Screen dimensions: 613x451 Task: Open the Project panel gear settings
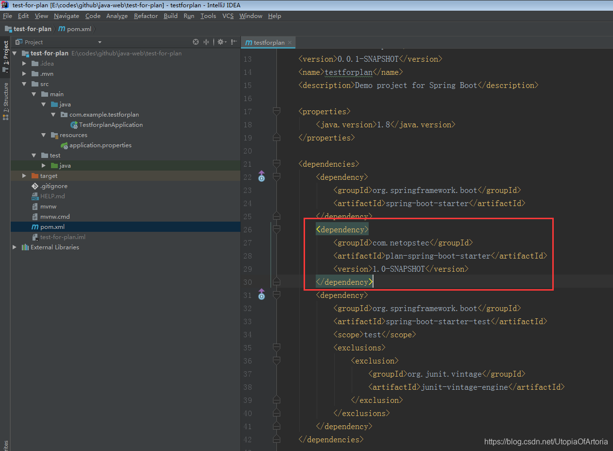pyautogui.click(x=221, y=42)
